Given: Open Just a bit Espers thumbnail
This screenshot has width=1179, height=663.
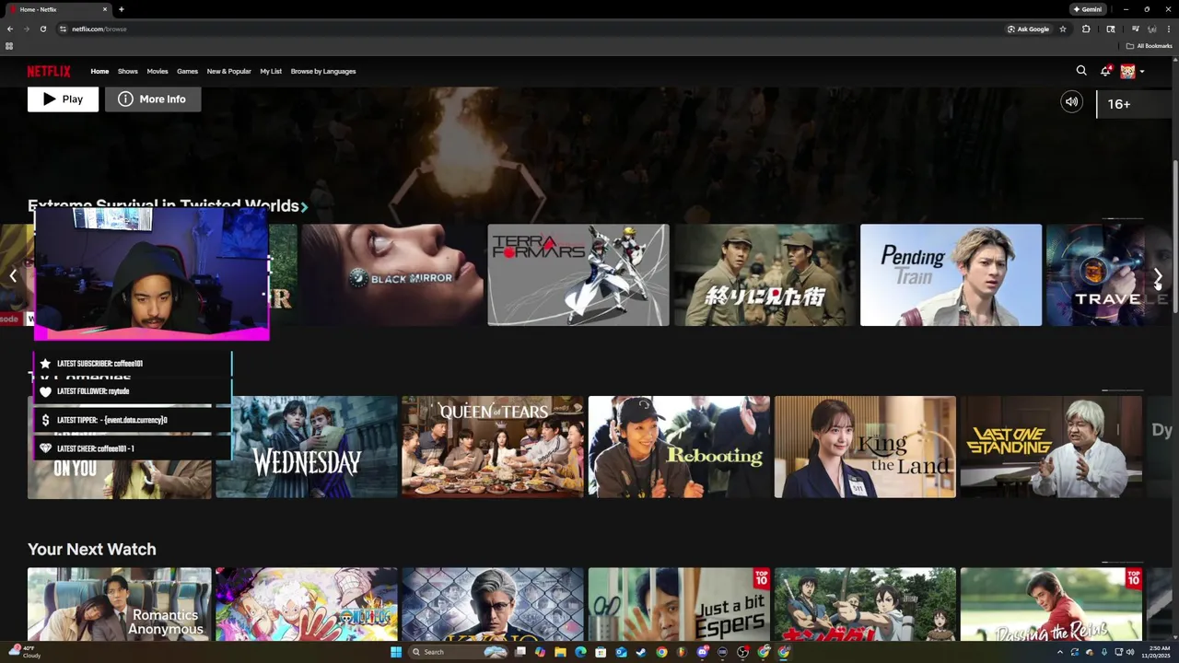Looking at the screenshot, I should point(679,605).
